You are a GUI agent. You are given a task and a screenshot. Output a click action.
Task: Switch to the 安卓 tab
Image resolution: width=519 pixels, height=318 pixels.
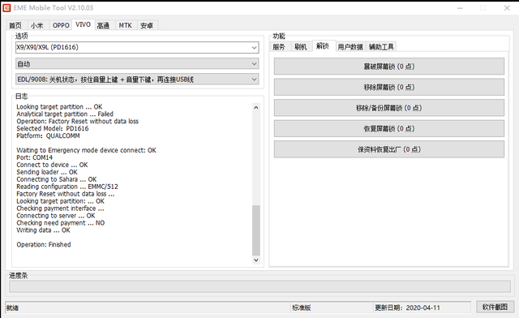click(147, 25)
